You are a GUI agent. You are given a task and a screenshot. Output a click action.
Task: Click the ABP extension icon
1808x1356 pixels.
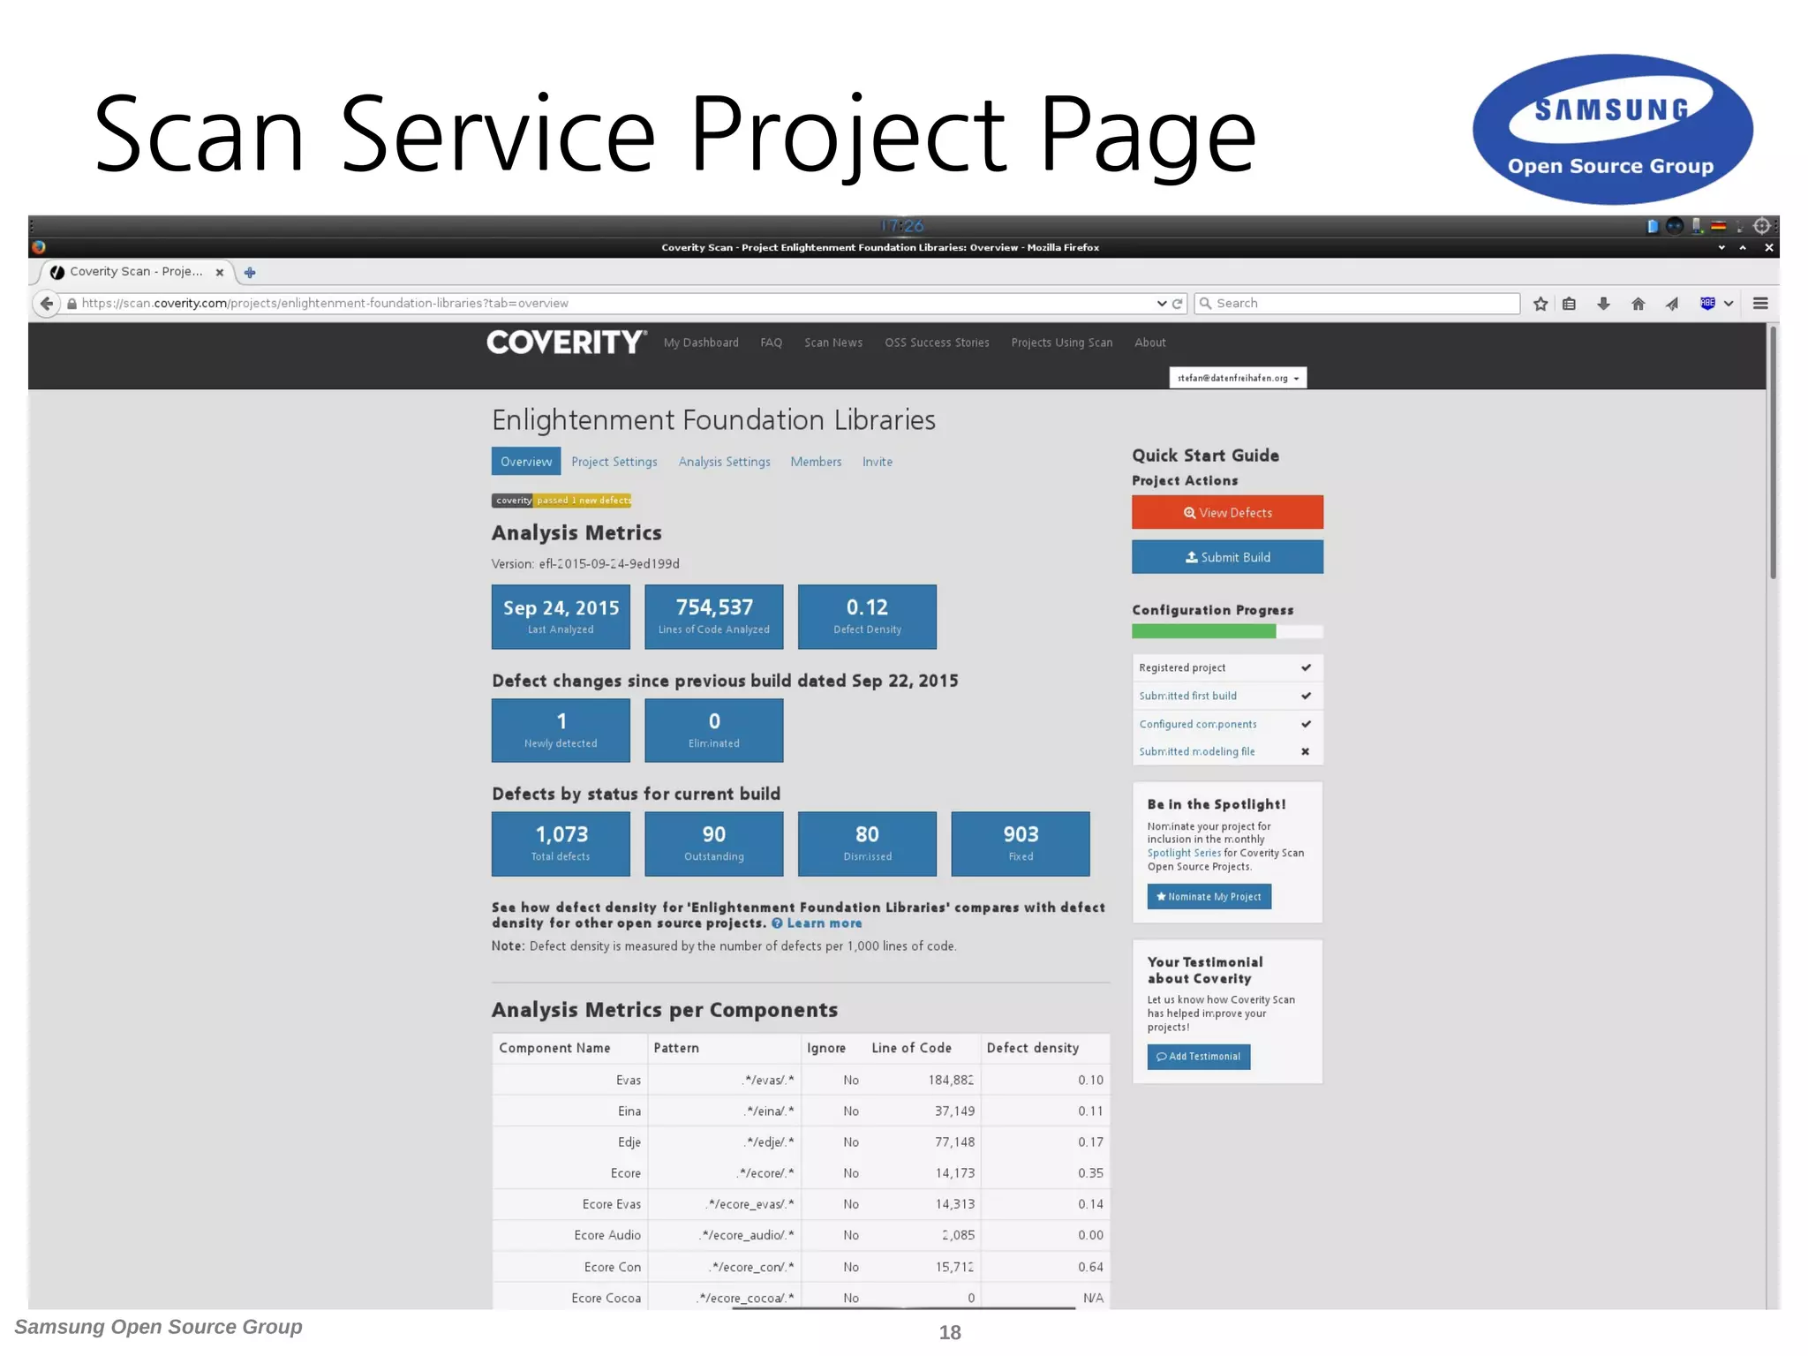point(1707,304)
